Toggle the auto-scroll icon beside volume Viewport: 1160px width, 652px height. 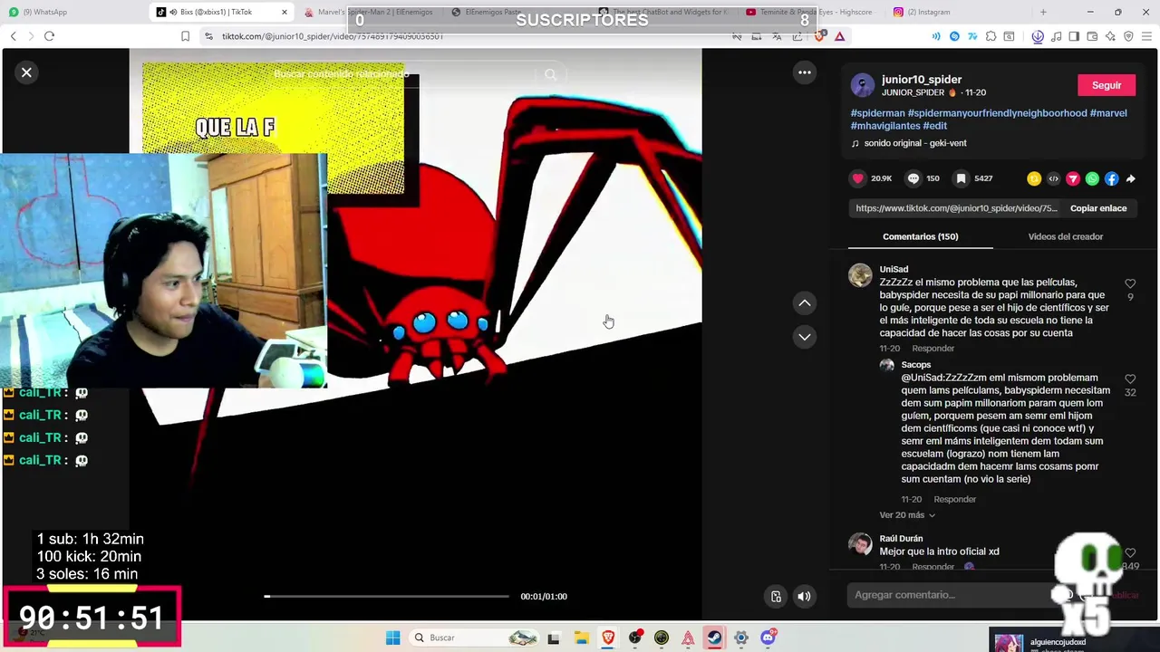click(x=776, y=596)
